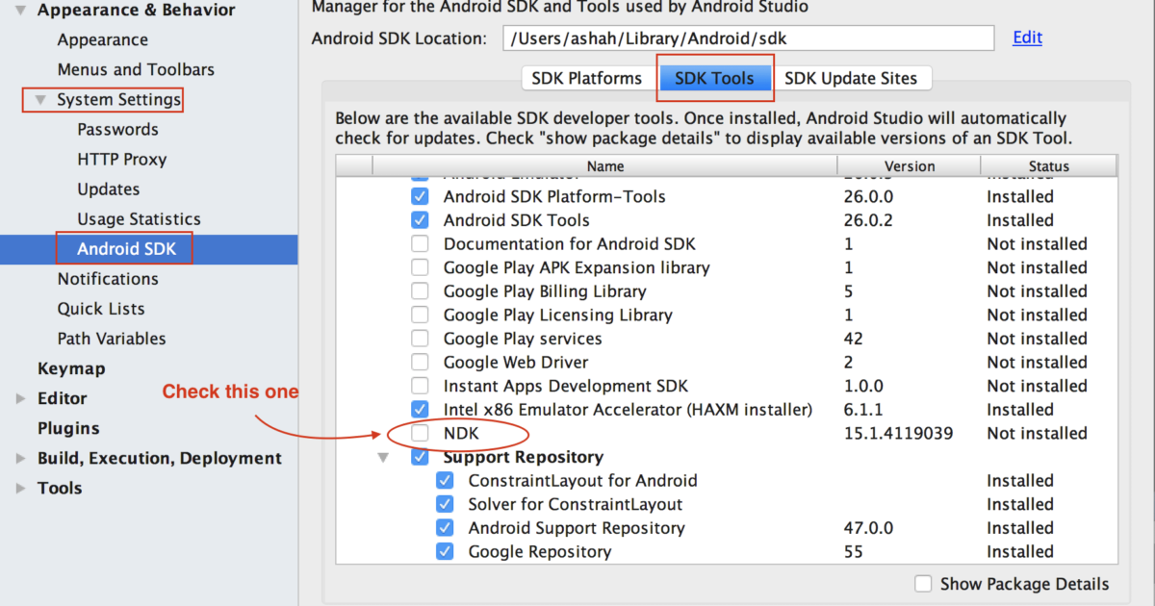
Task: Click Android SDK Platform-Tools version 26.0.0
Action: [x=868, y=196]
